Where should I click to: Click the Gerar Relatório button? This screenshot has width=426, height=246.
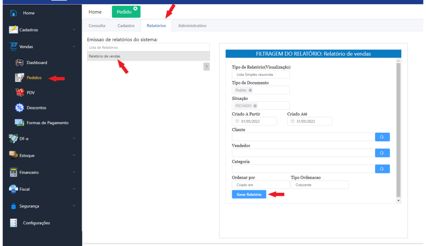click(249, 194)
